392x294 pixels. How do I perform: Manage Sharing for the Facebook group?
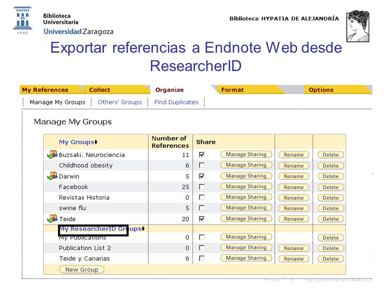[246, 186]
